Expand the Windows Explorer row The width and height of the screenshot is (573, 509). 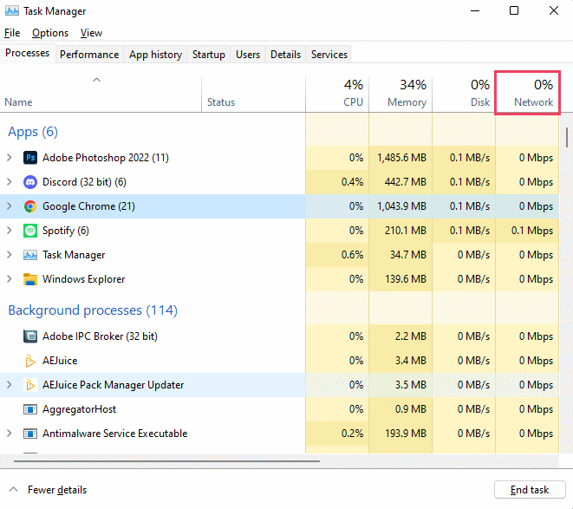[x=10, y=279]
